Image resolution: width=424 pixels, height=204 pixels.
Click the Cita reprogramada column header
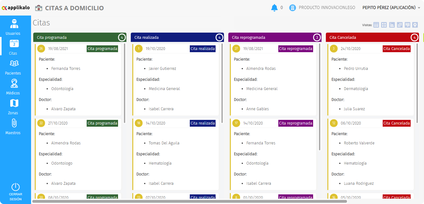[x=275, y=37]
